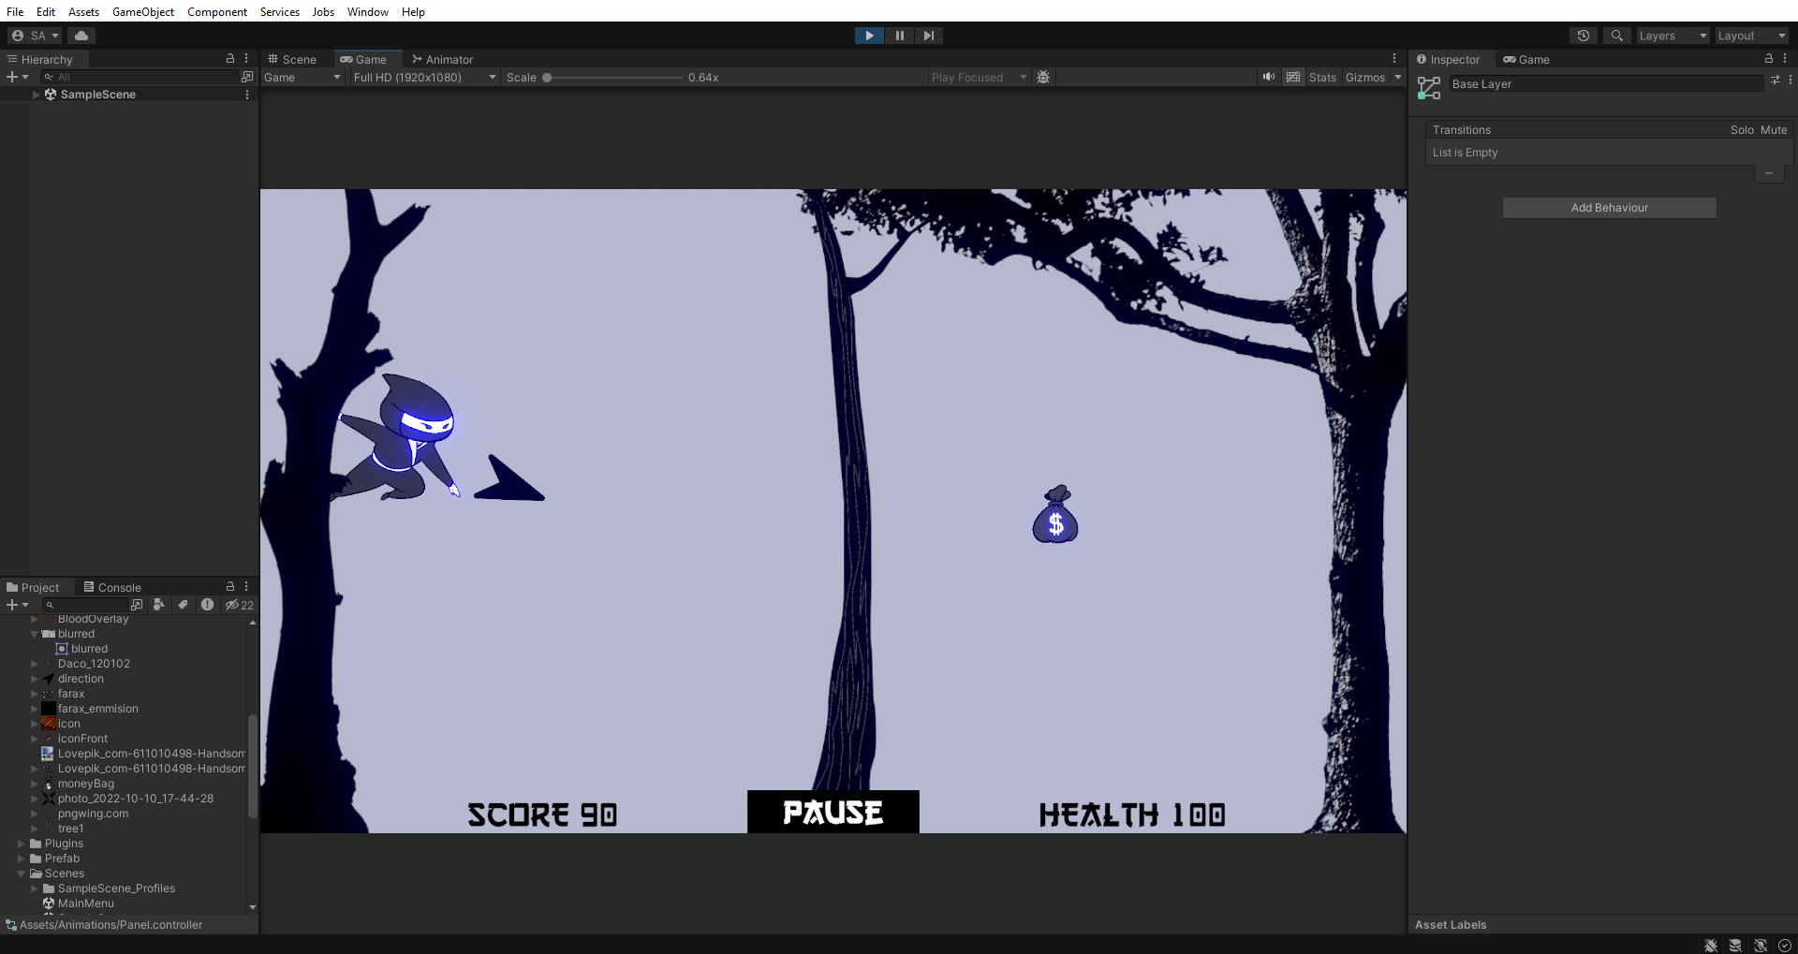Open the search-by-label filter in Project panel
The image size is (1798, 954).
[184, 605]
